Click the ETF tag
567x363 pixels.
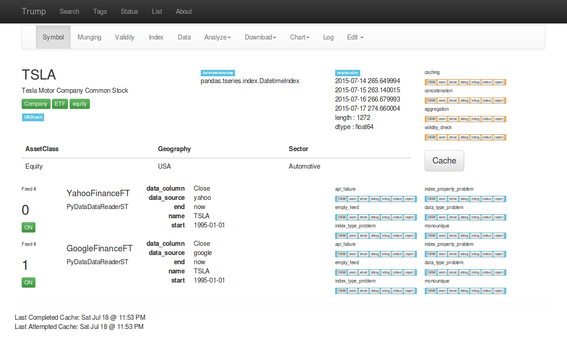60,104
